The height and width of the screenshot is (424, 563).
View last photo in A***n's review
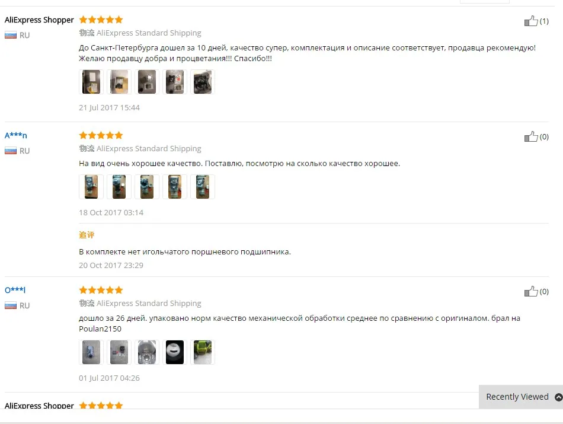pos(203,187)
